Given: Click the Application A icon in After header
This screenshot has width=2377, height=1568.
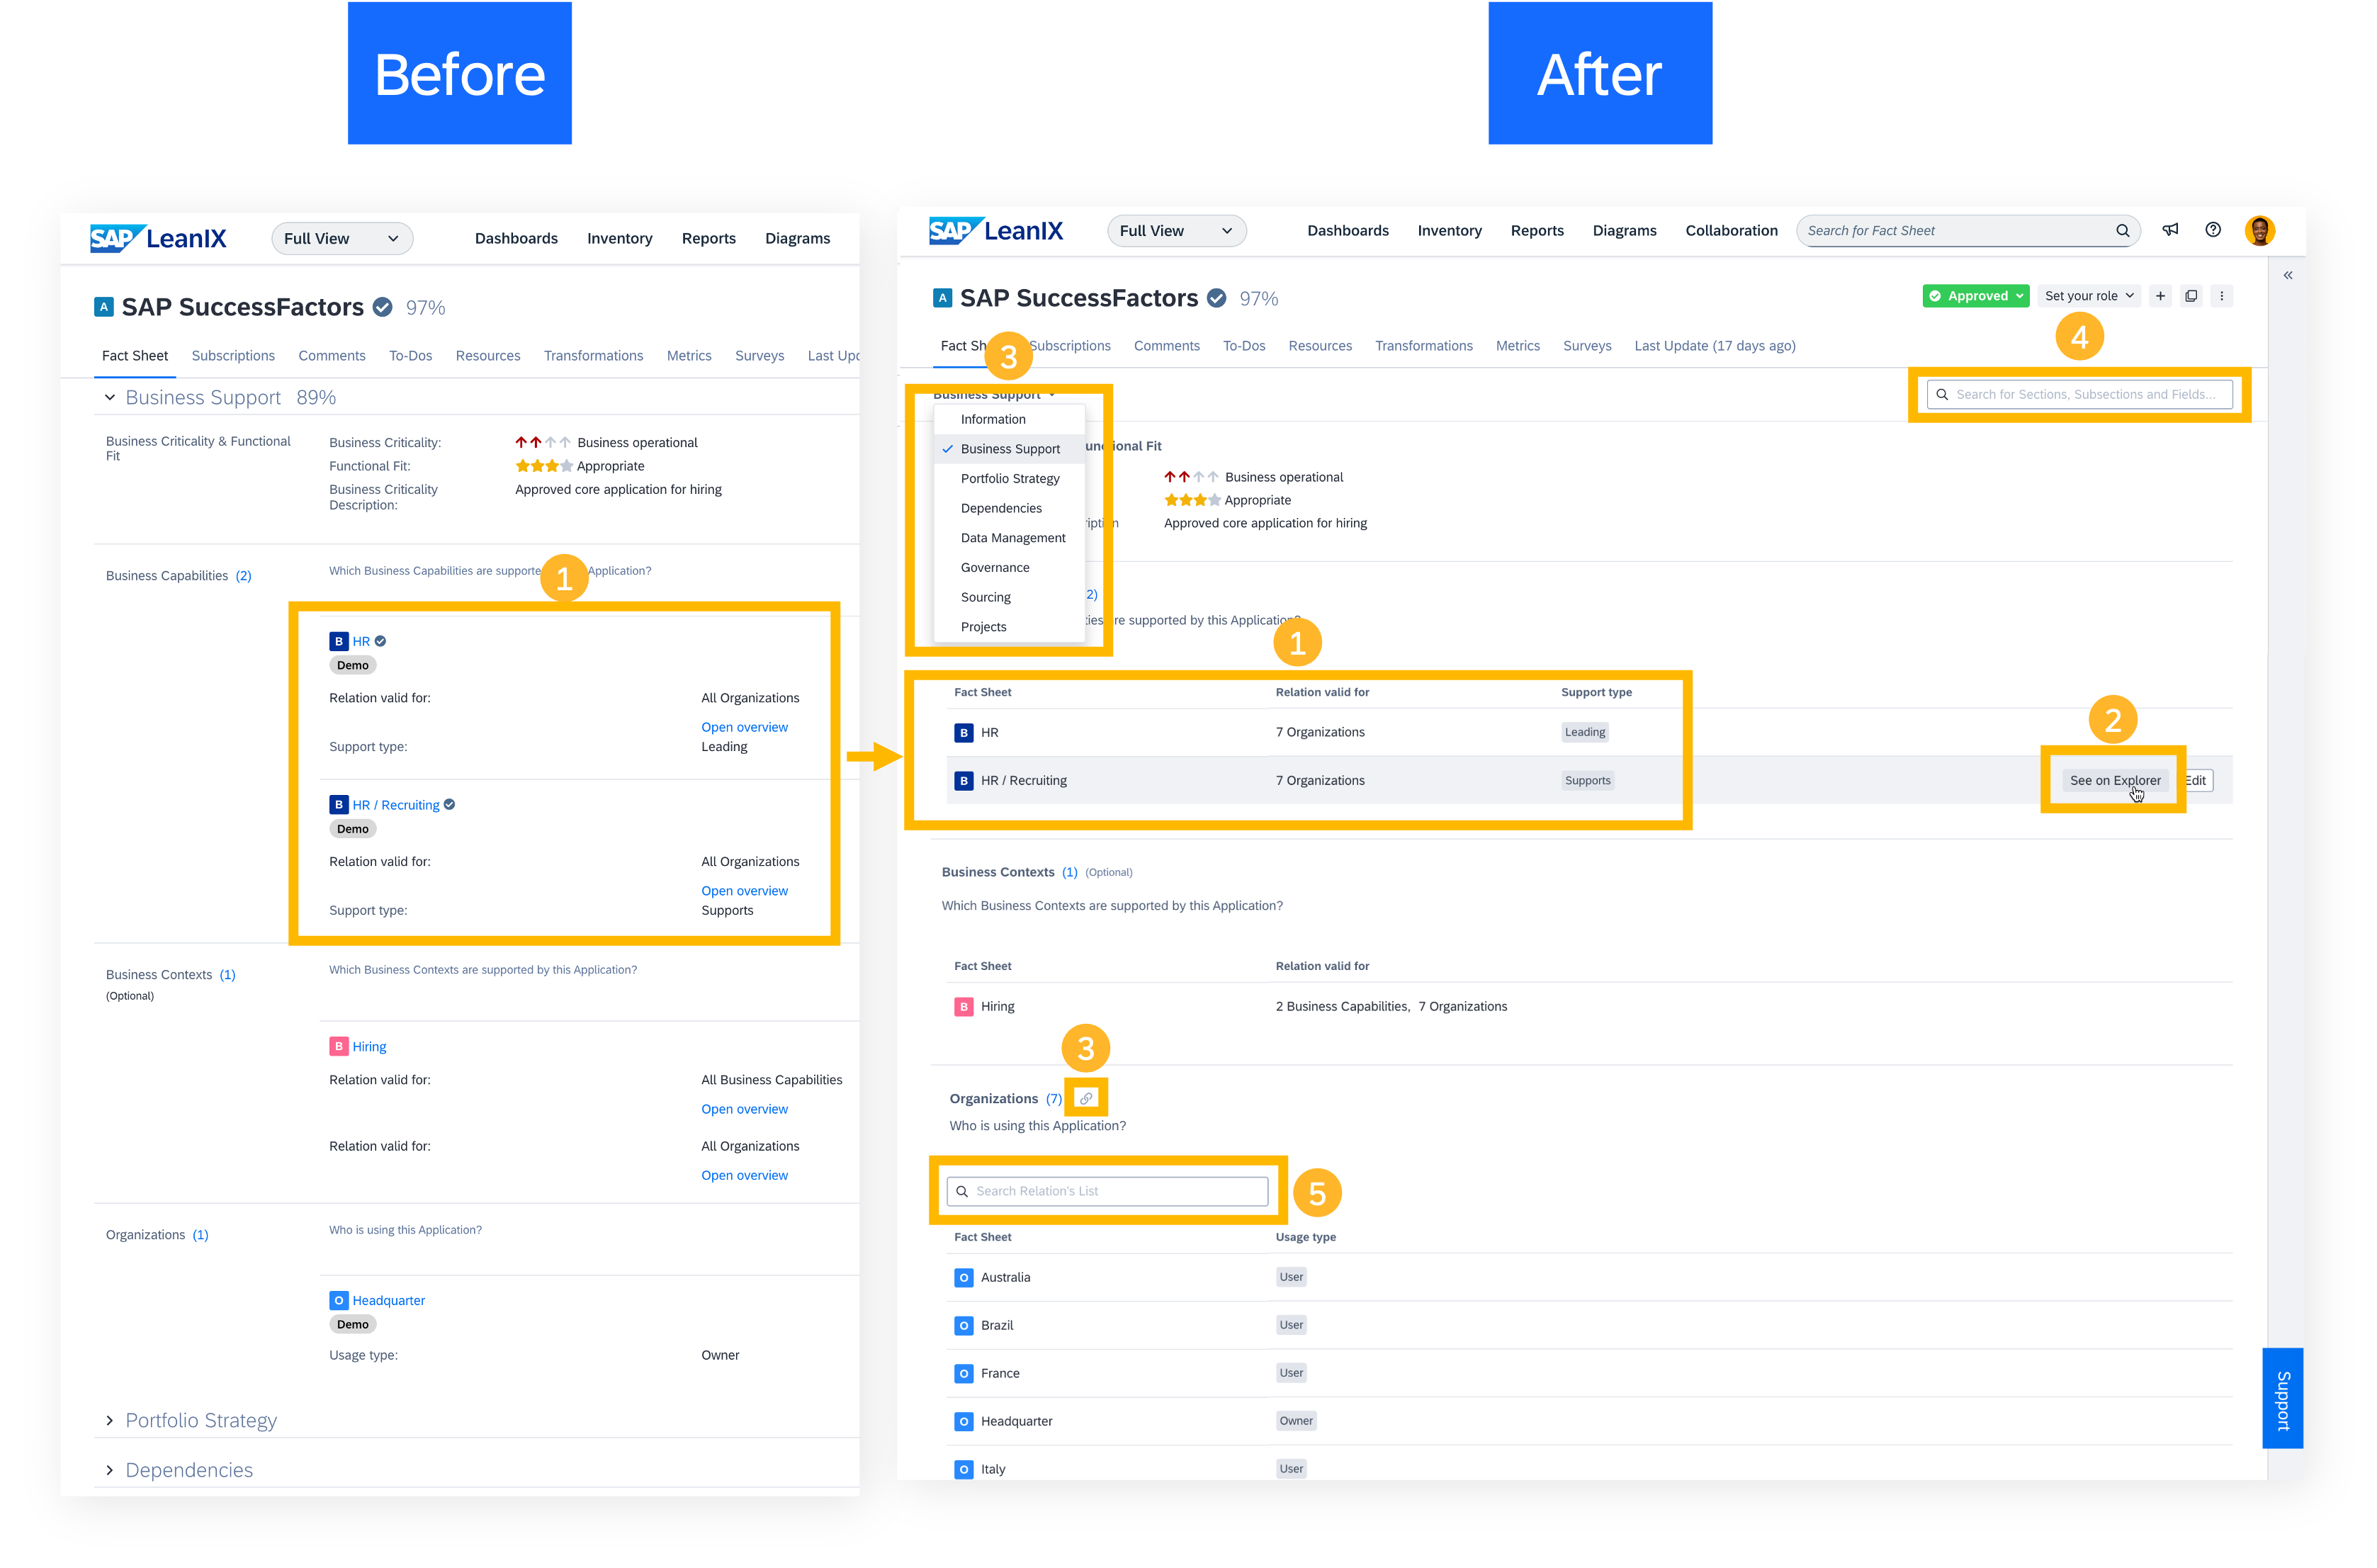Looking at the screenshot, I should pos(942,298).
